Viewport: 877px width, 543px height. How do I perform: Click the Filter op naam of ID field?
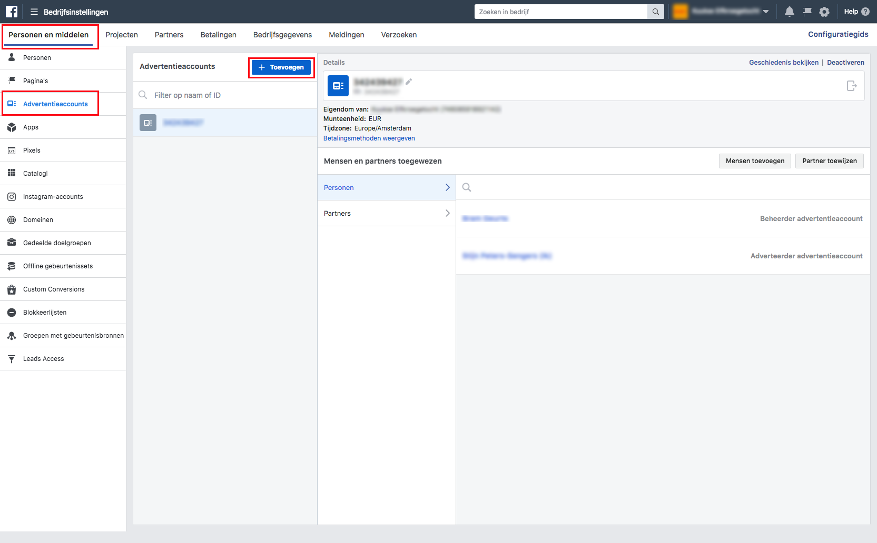pyautogui.click(x=225, y=95)
